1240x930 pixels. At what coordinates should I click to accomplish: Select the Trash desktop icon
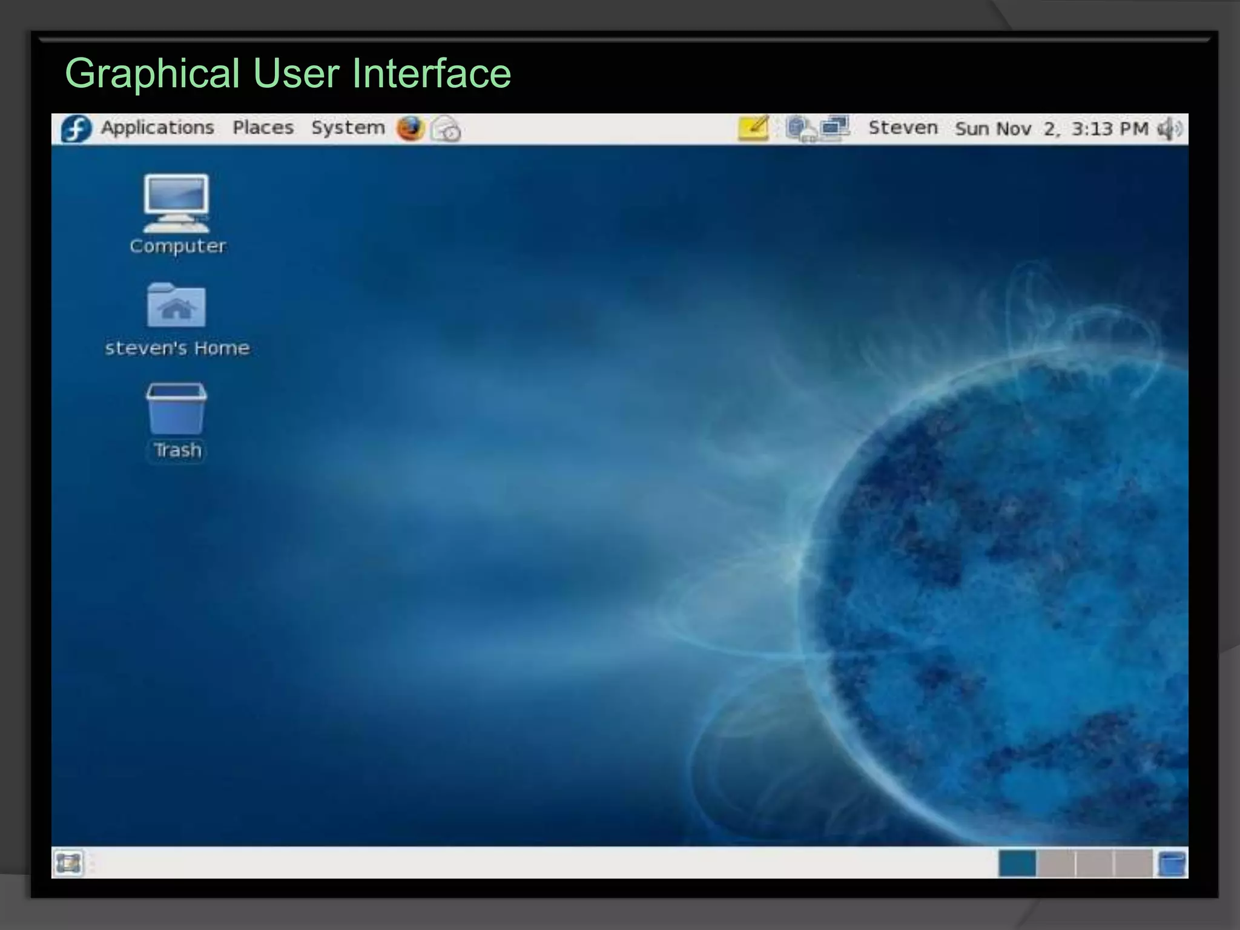[x=176, y=409]
